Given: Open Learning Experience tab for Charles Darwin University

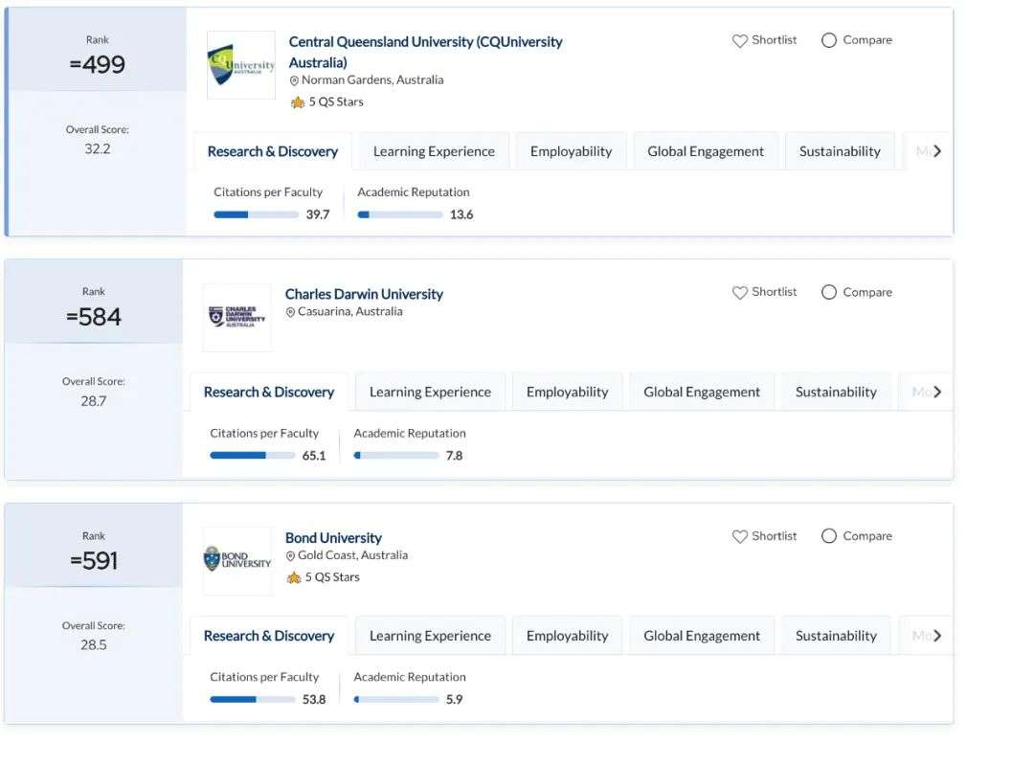Looking at the screenshot, I should click(x=430, y=393).
